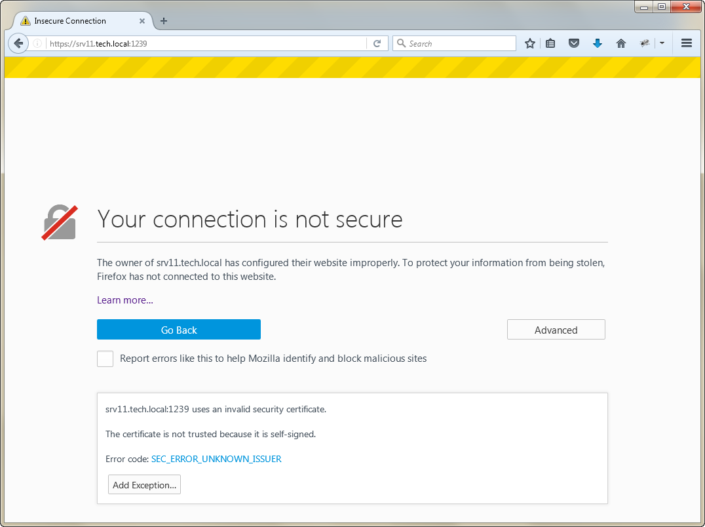
Task: Click the site info icon in address bar
Action: pyautogui.click(x=38, y=43)
